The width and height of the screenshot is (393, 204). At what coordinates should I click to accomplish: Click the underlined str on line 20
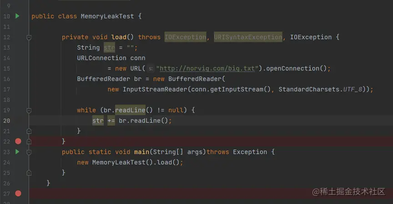click(x=98, y=121)
